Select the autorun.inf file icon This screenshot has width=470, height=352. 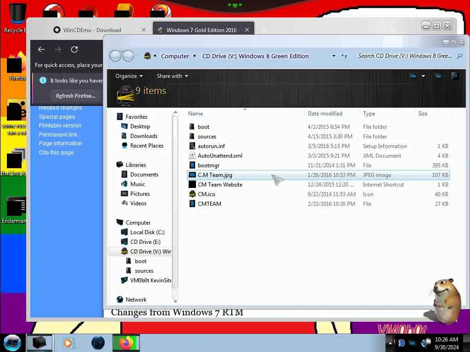pos(192,146)
